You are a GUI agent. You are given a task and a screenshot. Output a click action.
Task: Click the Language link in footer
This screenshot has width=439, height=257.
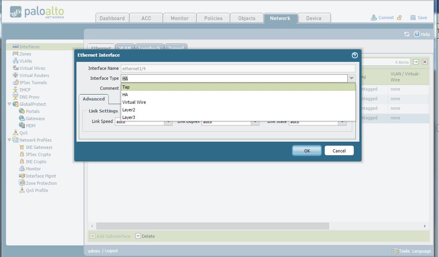[x=421, y=251]
